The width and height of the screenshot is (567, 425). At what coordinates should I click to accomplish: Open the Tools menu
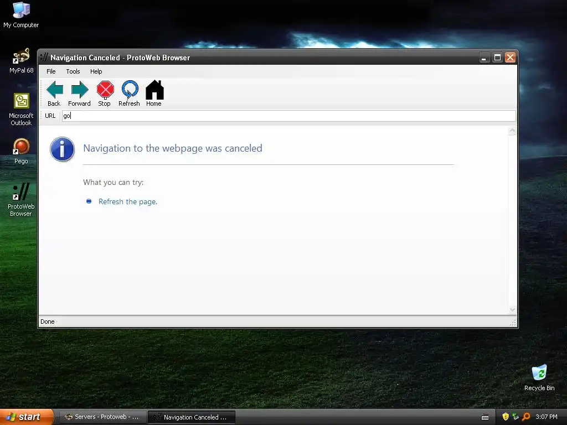73,71
